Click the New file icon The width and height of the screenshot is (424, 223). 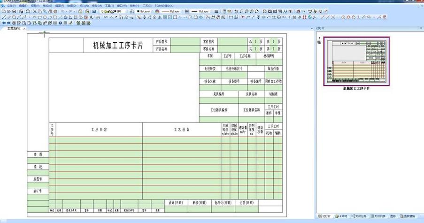[x=3, y=11]
